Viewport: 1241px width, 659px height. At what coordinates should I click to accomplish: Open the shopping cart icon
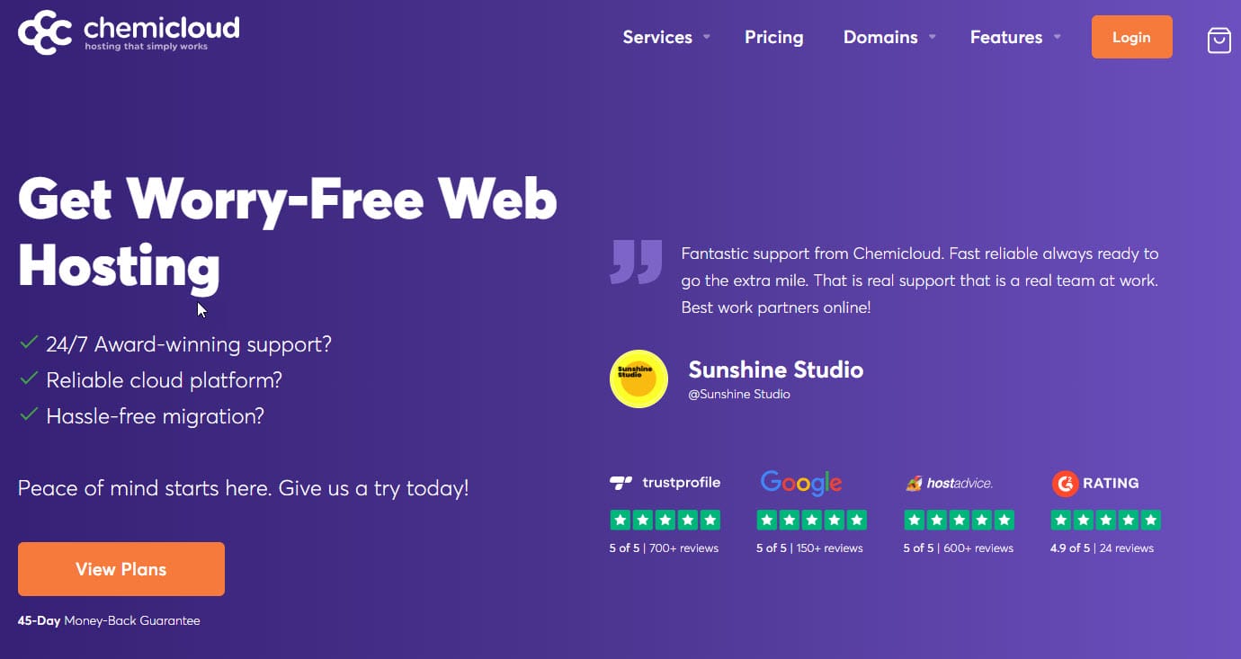click(x=1219, y=40)
